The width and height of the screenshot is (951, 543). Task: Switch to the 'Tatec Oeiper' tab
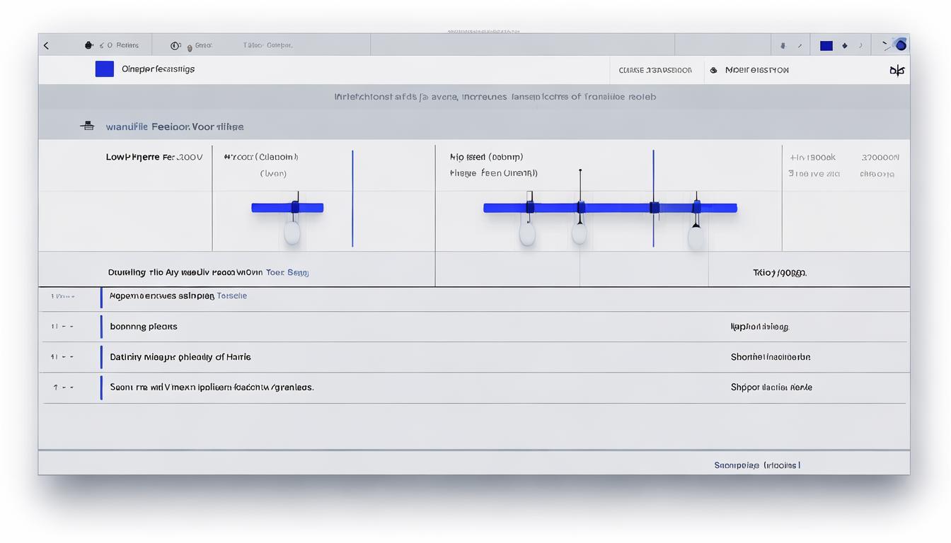click(x=267, y=45)
